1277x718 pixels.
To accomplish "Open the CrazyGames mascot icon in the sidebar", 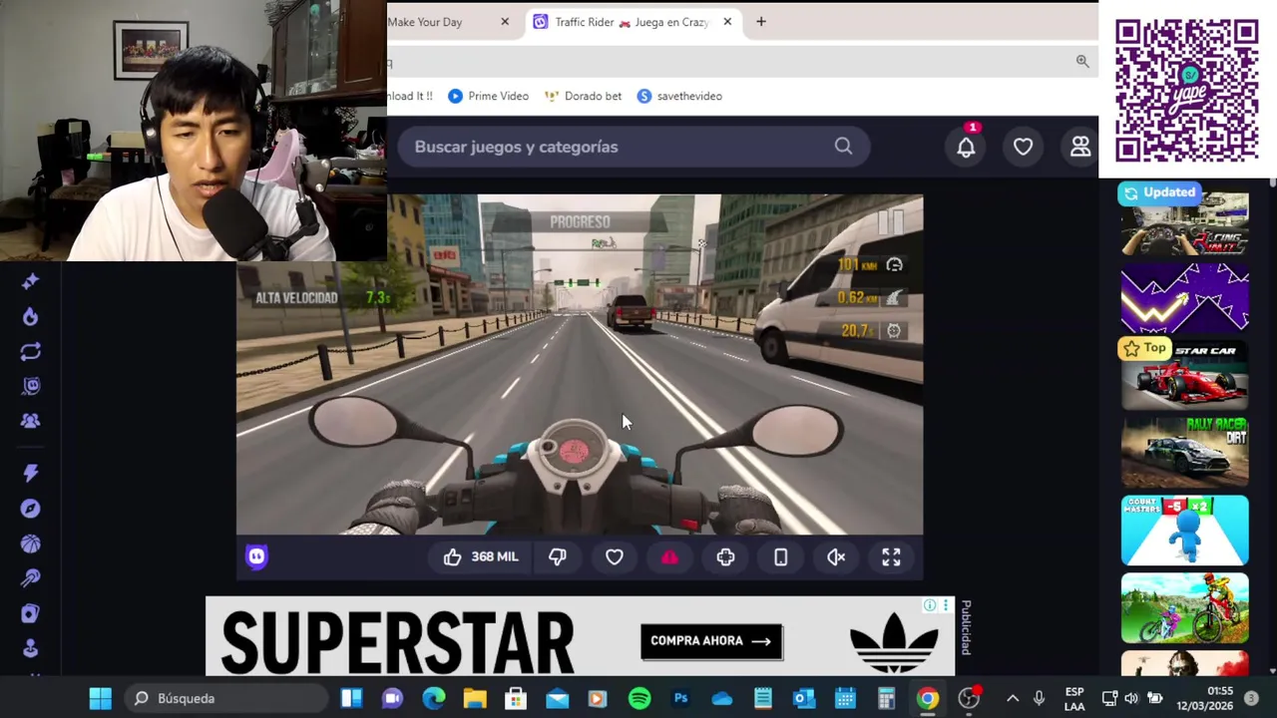I will 30,386.
